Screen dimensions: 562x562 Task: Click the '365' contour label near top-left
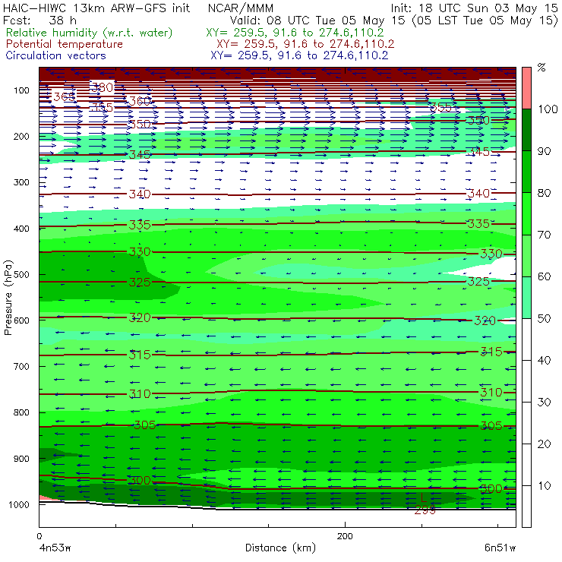pyautogui.click(x=65, y=96)
